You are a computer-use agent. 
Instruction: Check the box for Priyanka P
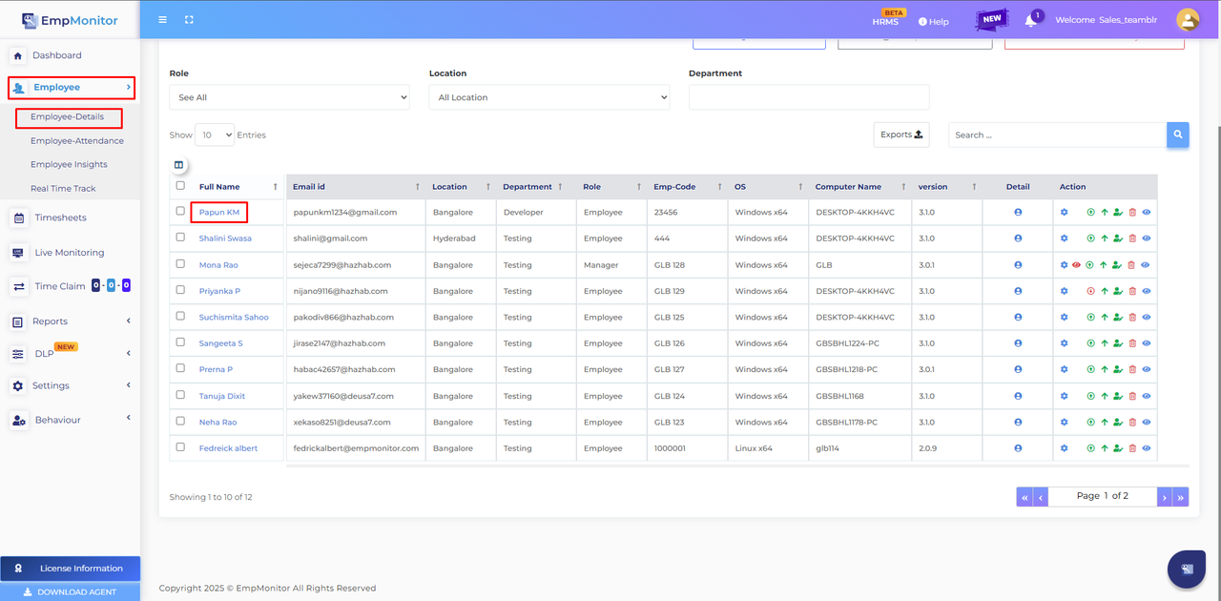pos(180,290)
